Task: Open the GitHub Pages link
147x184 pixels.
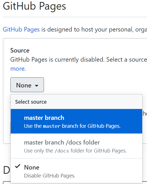Action: (21, 29)
